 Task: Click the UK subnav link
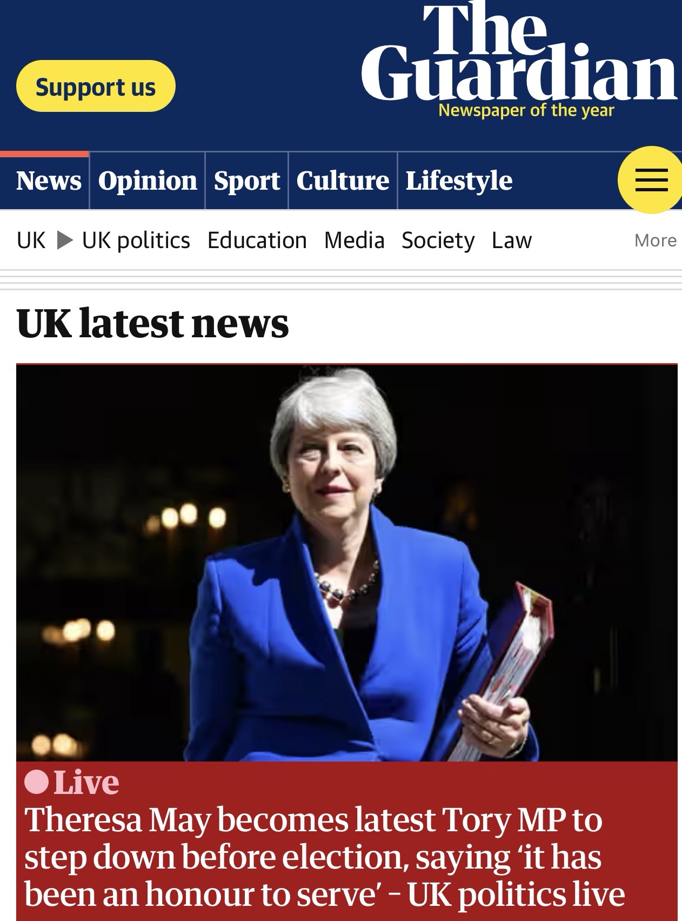click(31, 240)
